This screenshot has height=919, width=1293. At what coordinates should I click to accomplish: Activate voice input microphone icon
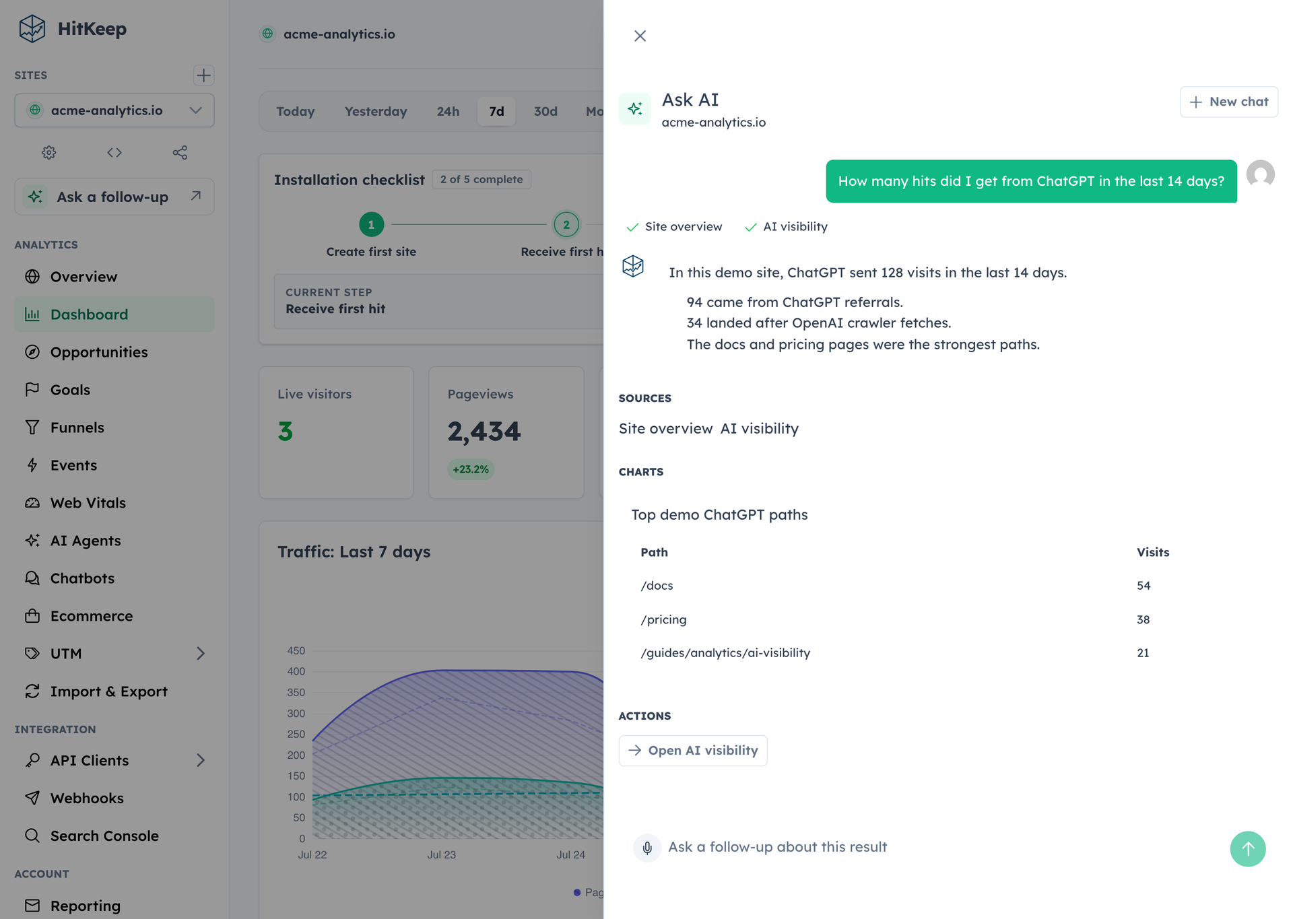click(x=647, y=848)
